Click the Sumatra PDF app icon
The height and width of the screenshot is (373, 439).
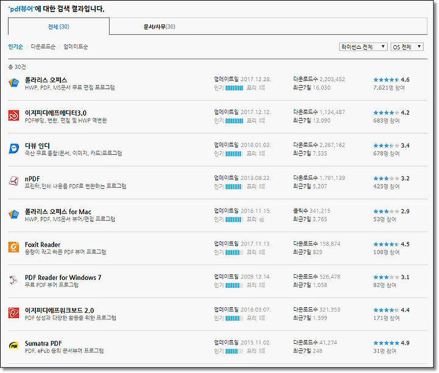click(13, 346)
